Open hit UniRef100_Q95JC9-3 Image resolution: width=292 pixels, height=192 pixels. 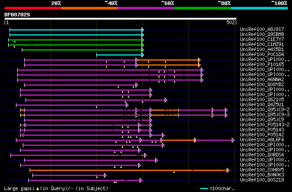click(265, 115)
